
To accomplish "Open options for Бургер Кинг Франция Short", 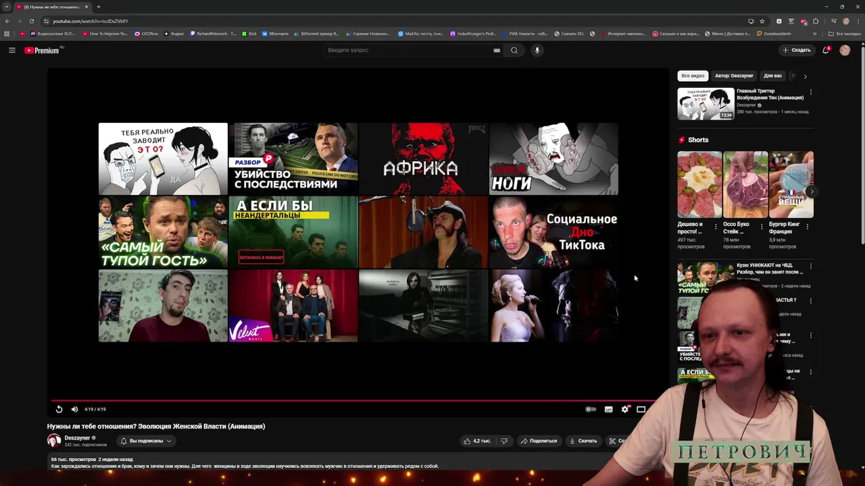I will click(807, 227).
